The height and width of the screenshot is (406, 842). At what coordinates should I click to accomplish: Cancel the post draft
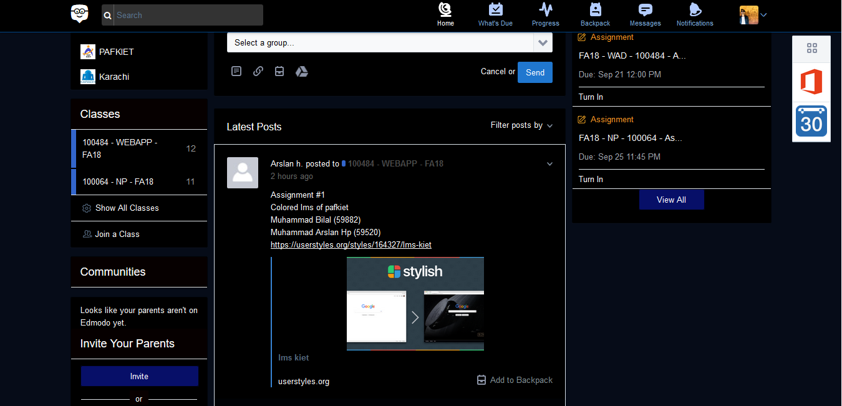[x=493, y=71]
